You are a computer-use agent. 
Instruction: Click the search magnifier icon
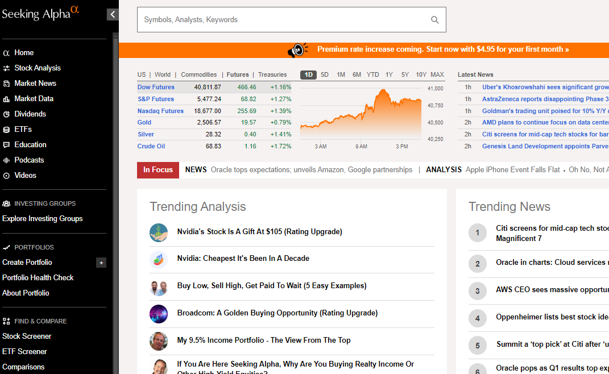(434, 20)
